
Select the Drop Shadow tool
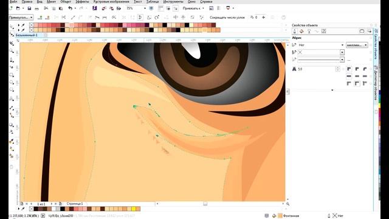tap(12, 125)
